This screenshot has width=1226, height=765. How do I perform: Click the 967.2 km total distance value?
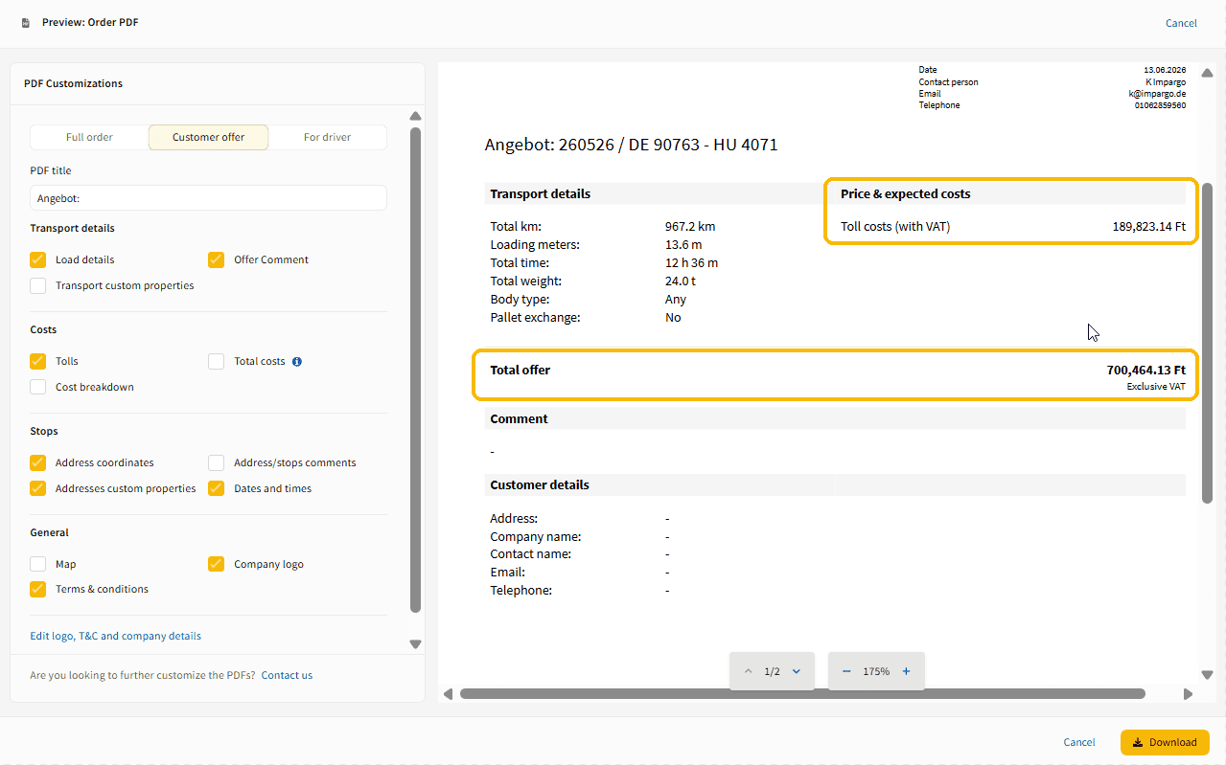pyautogui.click(x=690, y=227)
